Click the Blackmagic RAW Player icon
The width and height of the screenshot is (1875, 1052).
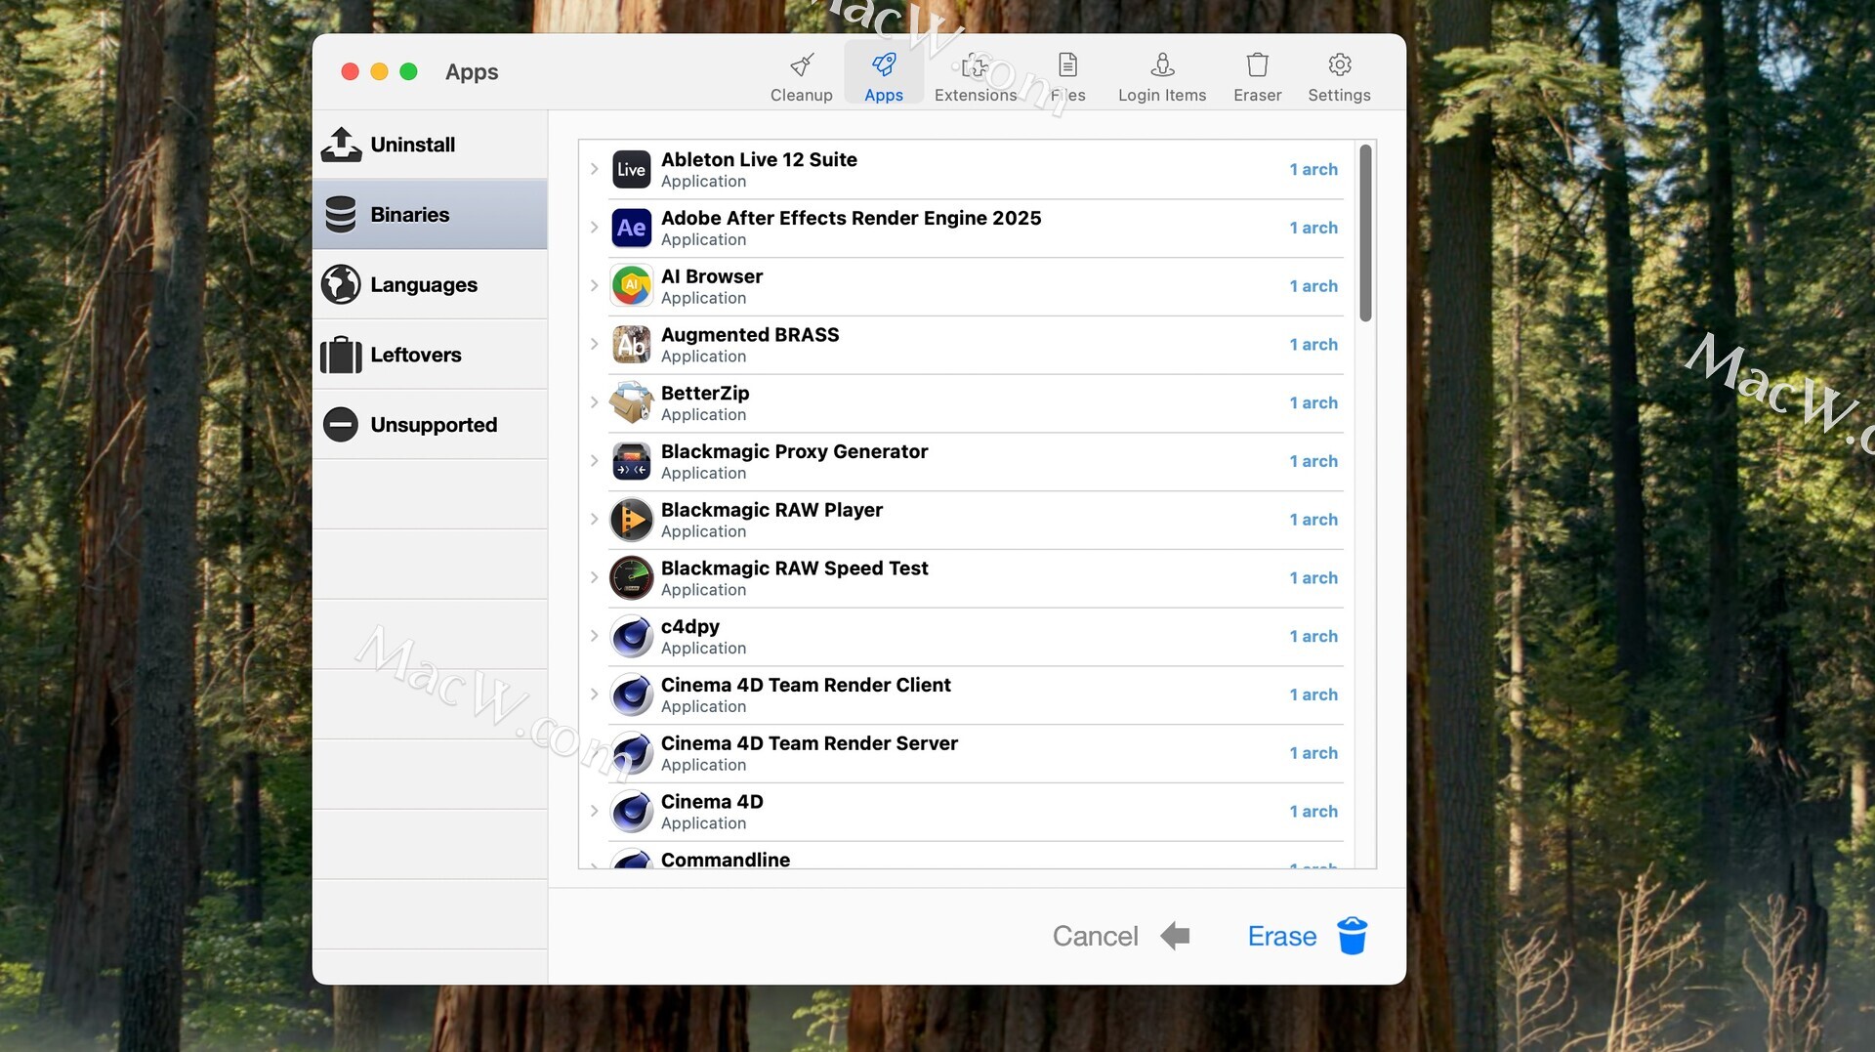pos(632,520)
